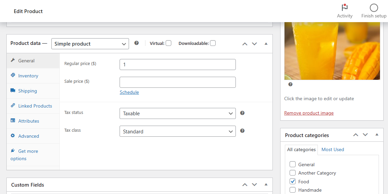Click the Schedule sale link
388x194 pixels.
[129, 92]
